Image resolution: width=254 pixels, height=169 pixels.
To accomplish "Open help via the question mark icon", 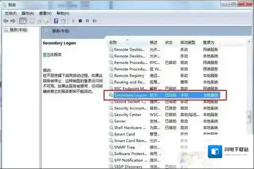I will click(56, 21).
